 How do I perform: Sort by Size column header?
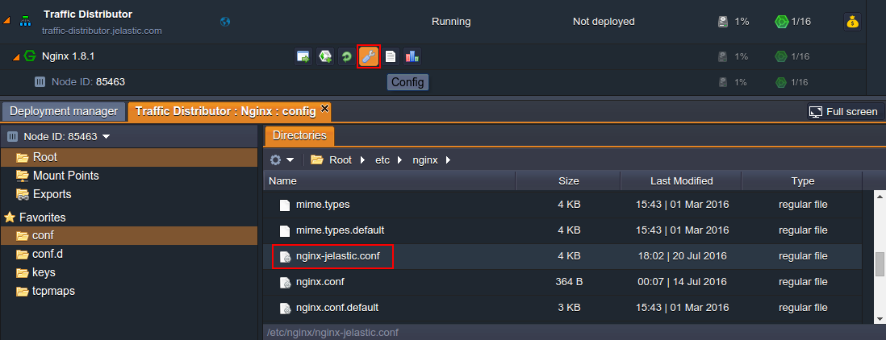click(568, 181)
